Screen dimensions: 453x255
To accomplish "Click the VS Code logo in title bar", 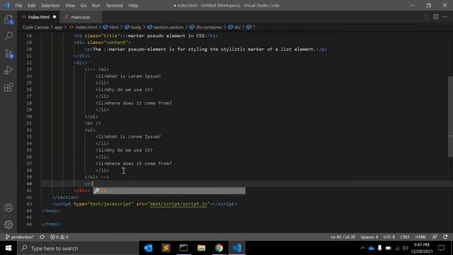I will click(6, 5).
